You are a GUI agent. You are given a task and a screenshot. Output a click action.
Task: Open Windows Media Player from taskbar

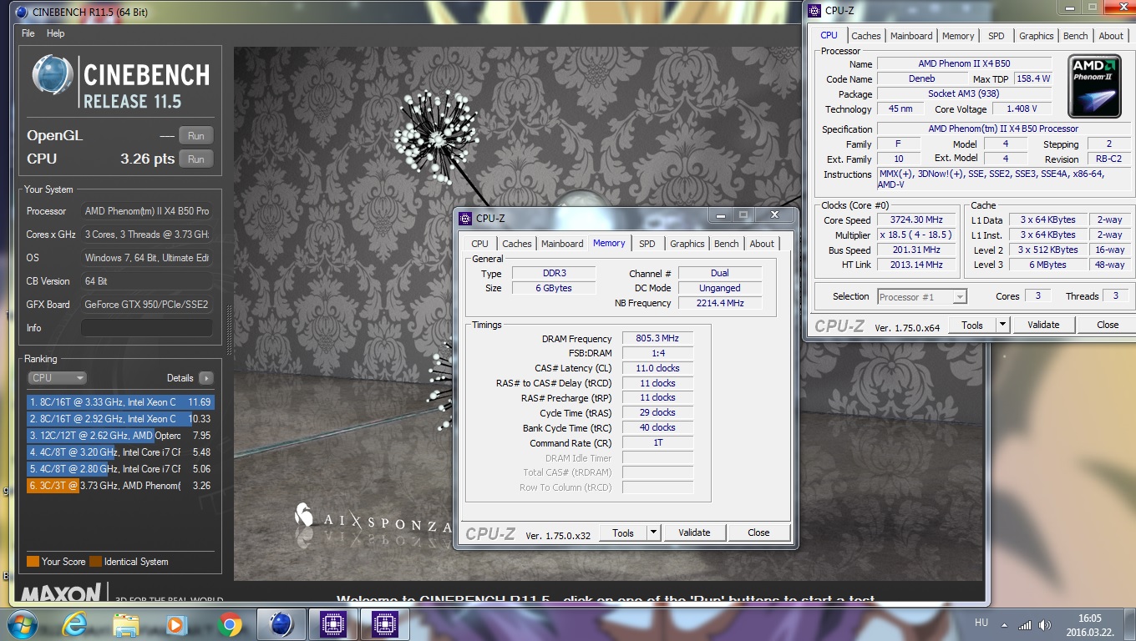coord(176,623)
